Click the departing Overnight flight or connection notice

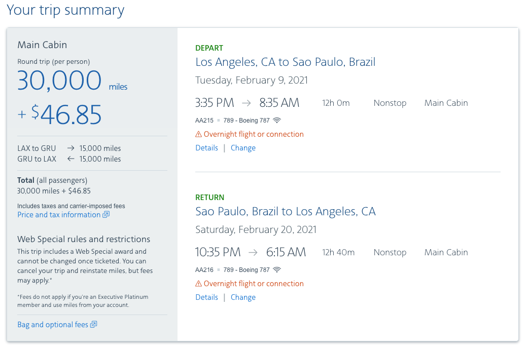[254, 134]
